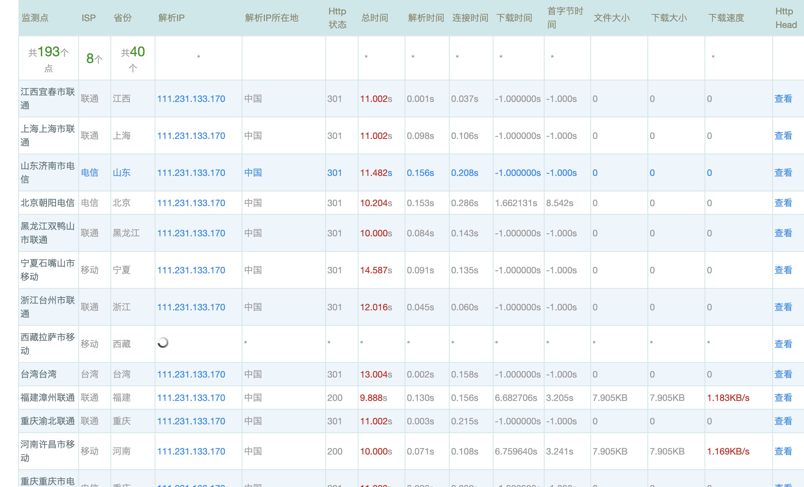Click total time 9.888s for 福建漳州联通
Viewport: 804px width, 487px height.
(373, 398)
